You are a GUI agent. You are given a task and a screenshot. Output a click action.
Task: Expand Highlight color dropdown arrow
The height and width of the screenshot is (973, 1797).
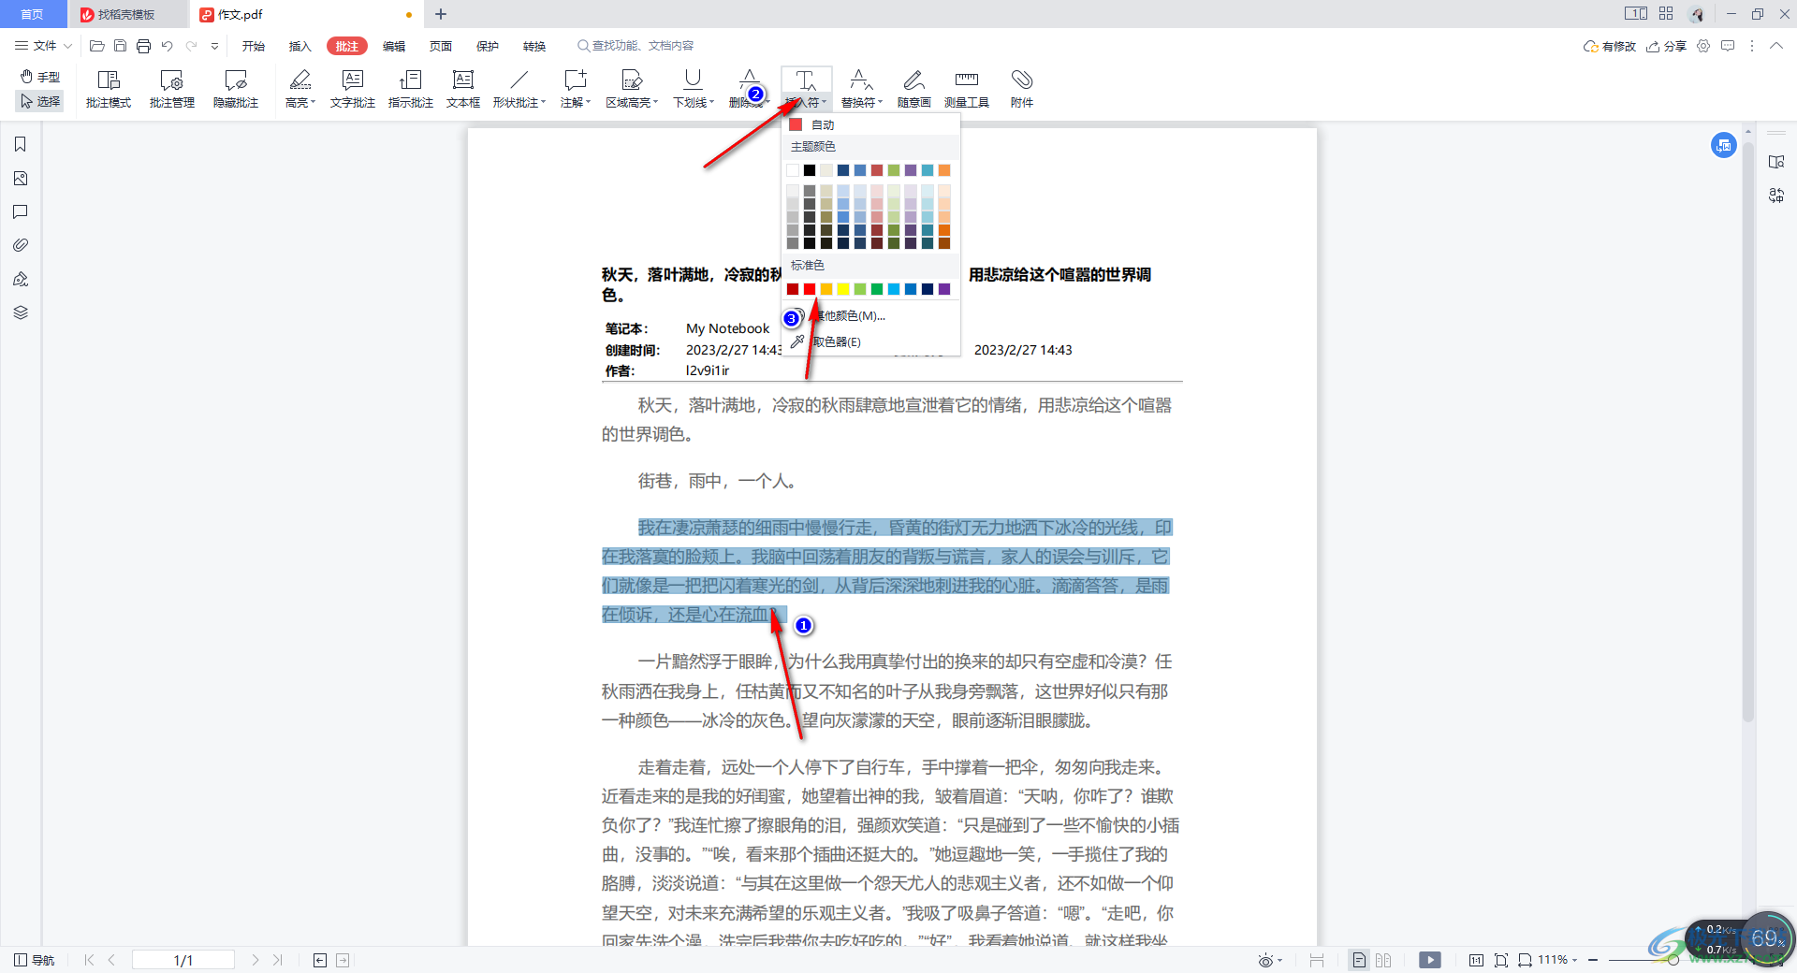[x=314, y=103]
